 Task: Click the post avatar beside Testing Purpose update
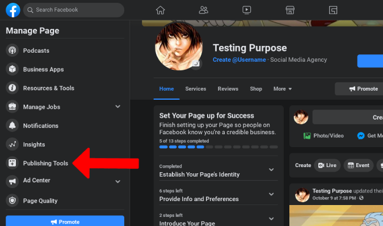click(x=302, y=195)
